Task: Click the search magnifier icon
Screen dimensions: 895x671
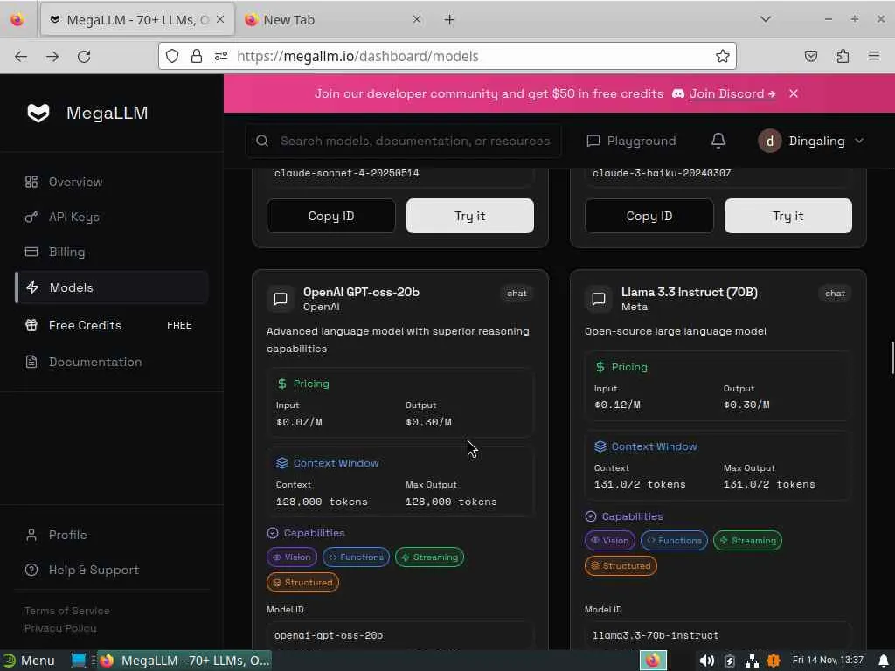Action: click(262, 141)
